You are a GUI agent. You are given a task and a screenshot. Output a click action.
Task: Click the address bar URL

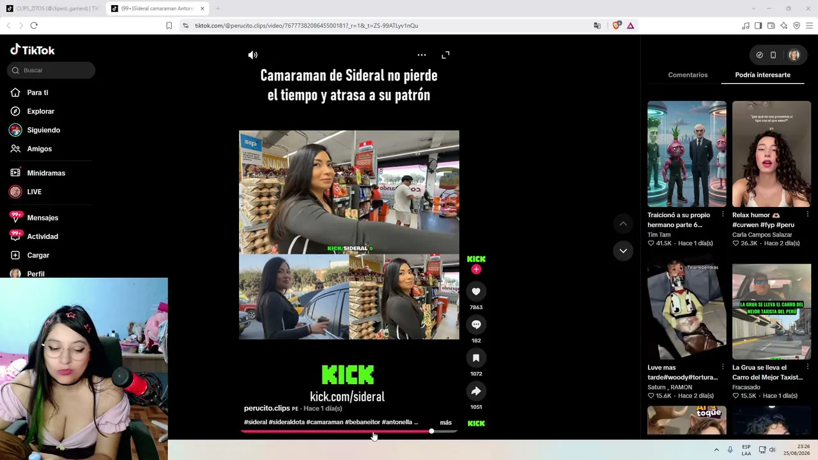[x=307, y=26]
